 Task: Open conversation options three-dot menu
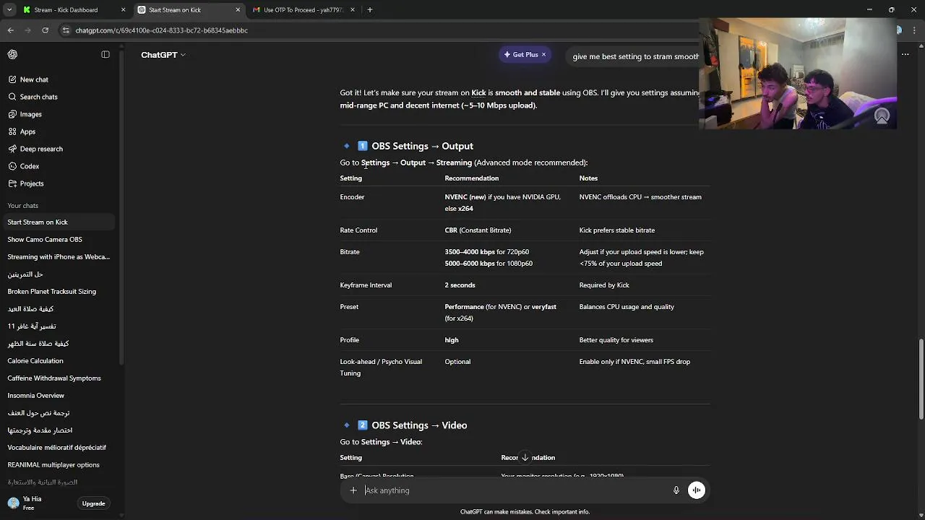pos(905,54)
